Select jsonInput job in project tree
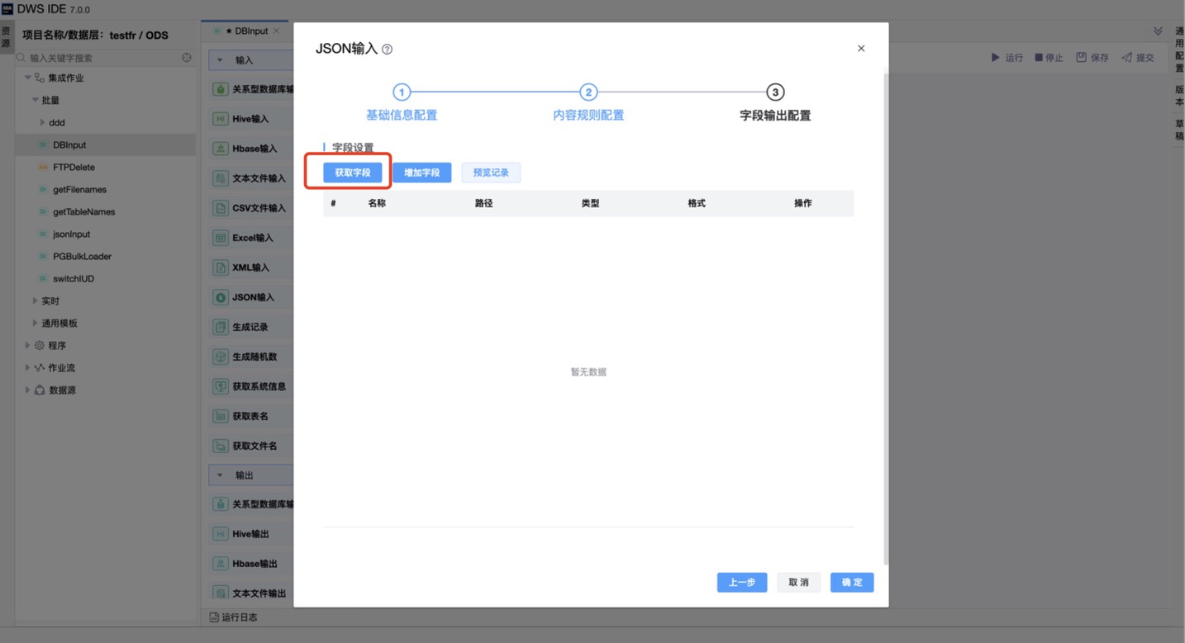Image resolution: width=1185 pixels, height=643 pixels. click(71, 234)
